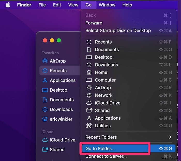The image size is (181, 161).
Task: Click the Applications icon in Finder sidebar
Action: [x=45, y=80]
